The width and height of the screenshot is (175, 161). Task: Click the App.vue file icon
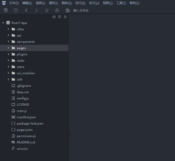(13, 92)
